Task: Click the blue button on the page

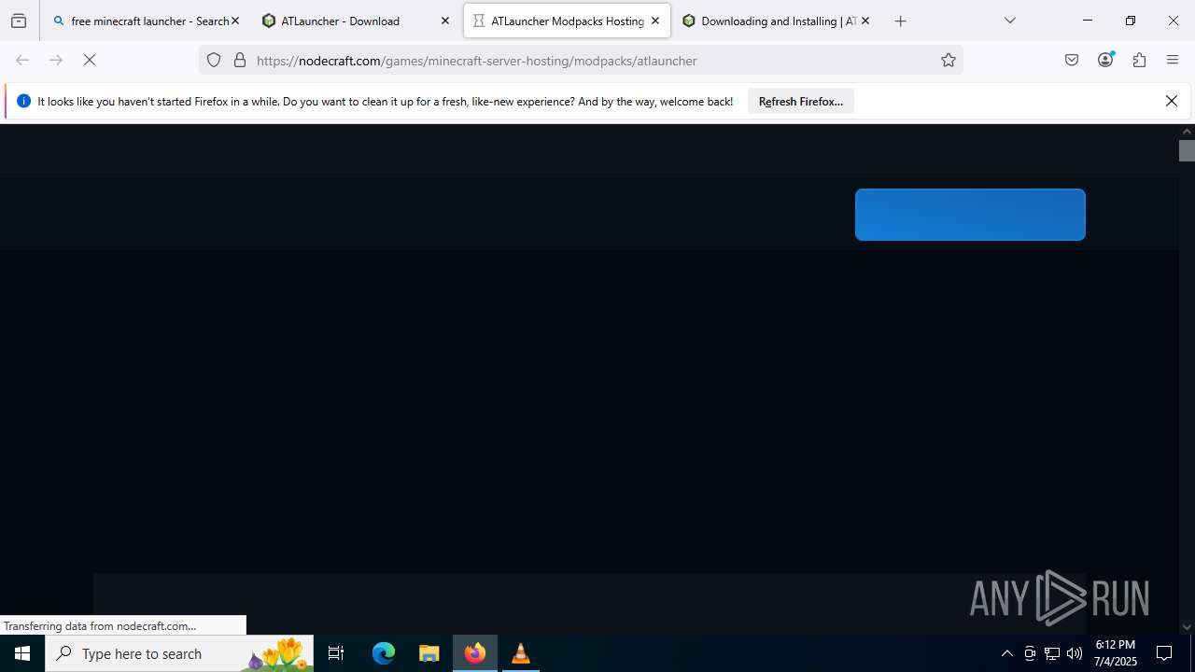Action: point(970,215)
